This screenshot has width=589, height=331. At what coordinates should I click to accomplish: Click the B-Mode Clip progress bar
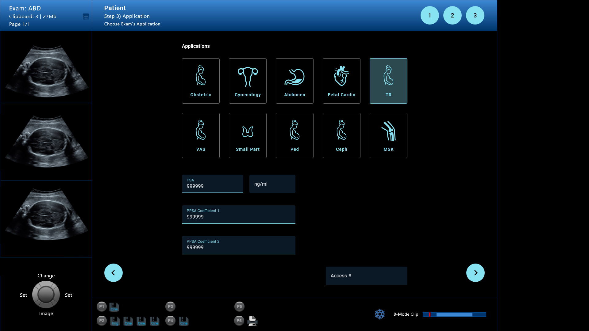coord(454,314)
